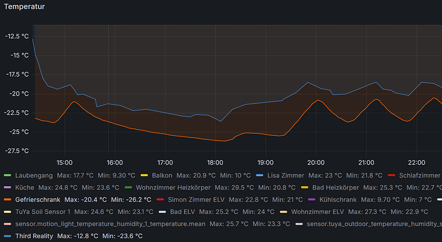This screenshot has width=442, height=242.
Task: Open the yellow Bad Heizkörper swatch
Action: click(305, 188)
